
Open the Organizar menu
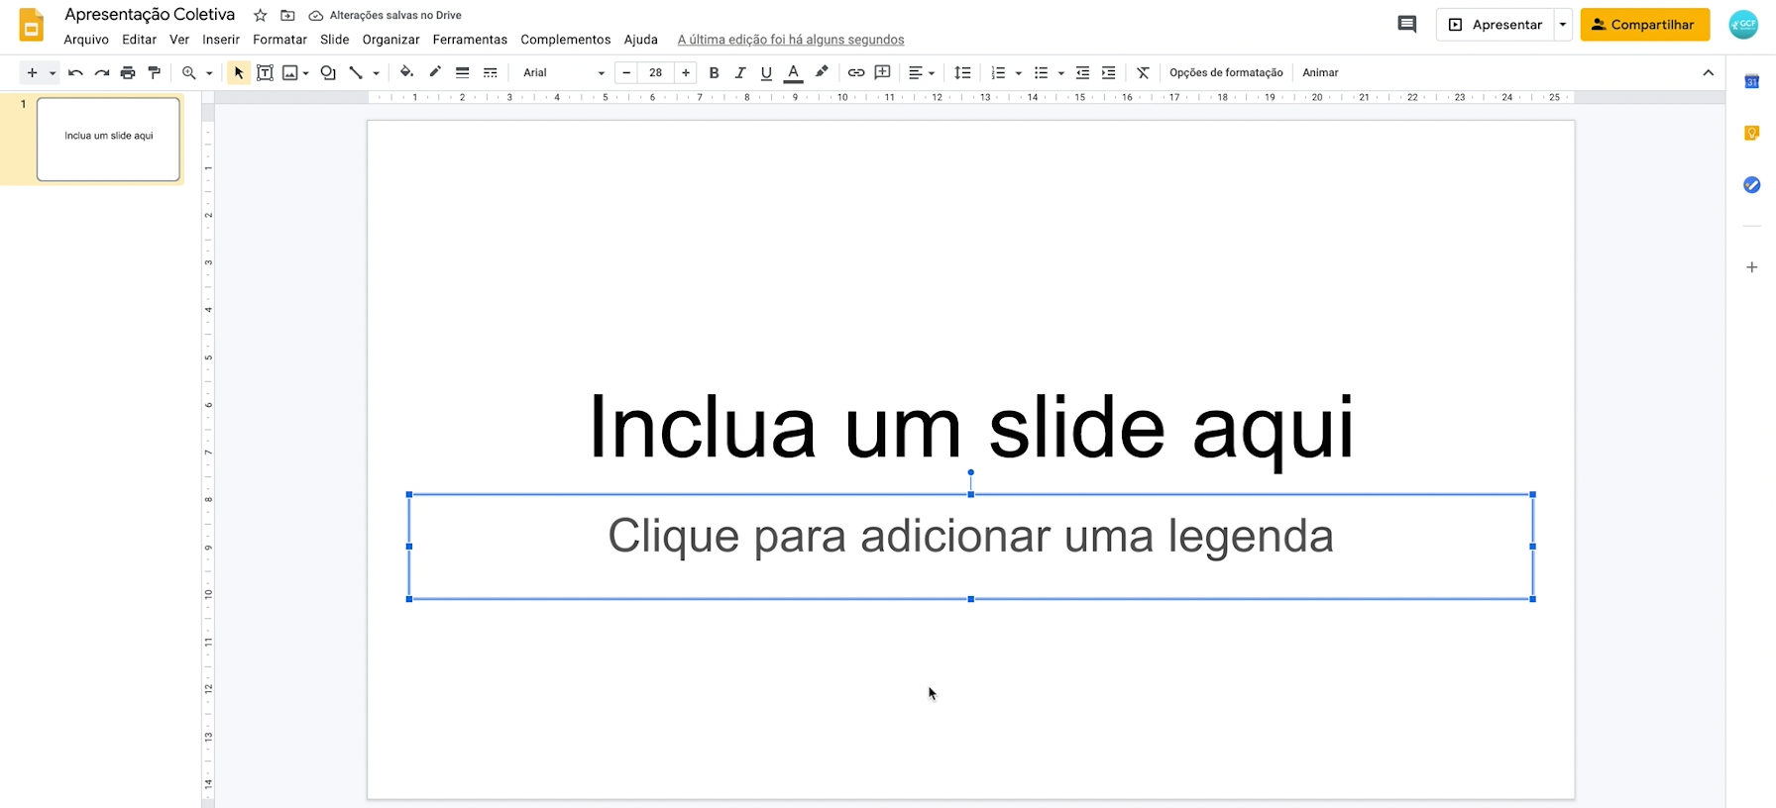pyautogui.click(x=390, y=40)
